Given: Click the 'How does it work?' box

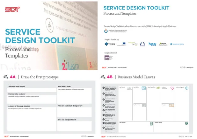Looking at the screenshot, I should (74, 95).
